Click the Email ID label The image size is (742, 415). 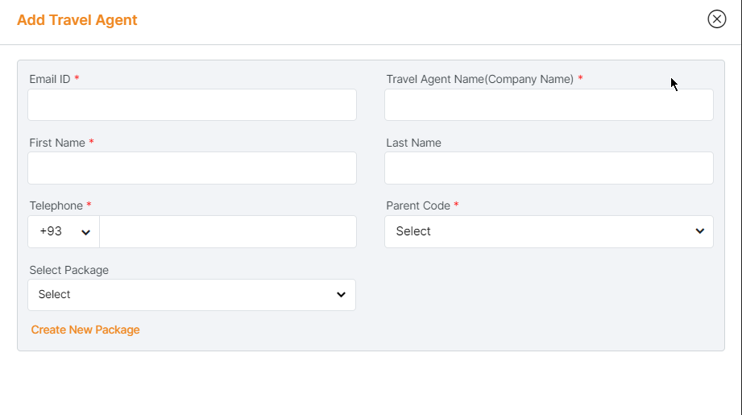click(50, 79)
